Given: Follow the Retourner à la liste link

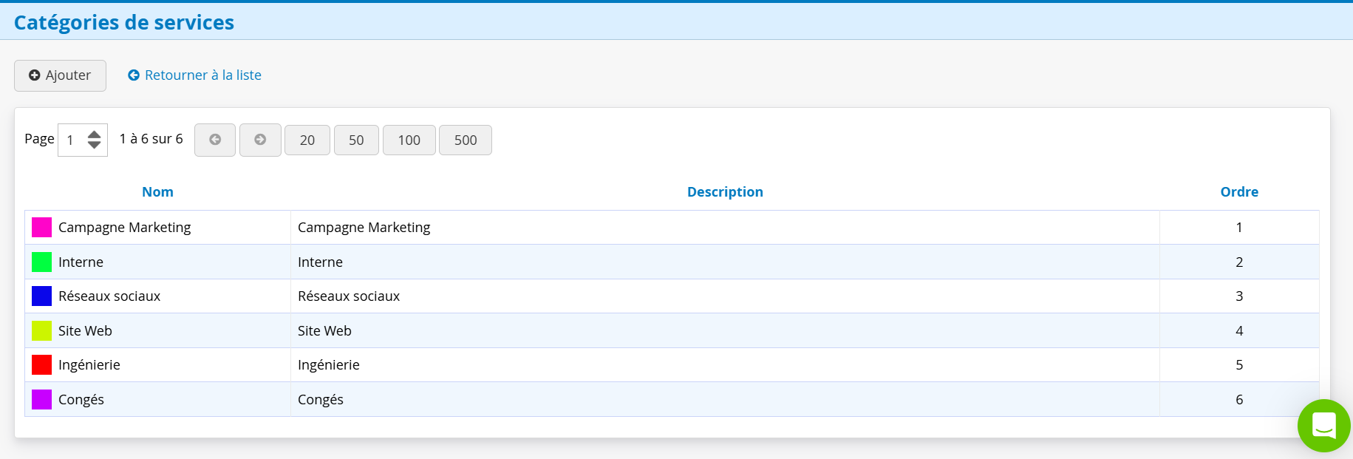Looking at the screenshot, I should click(194, 75).
